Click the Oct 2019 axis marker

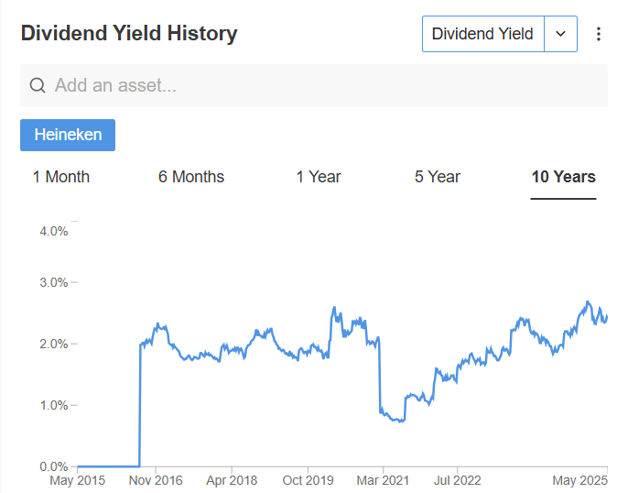point(308,480)
